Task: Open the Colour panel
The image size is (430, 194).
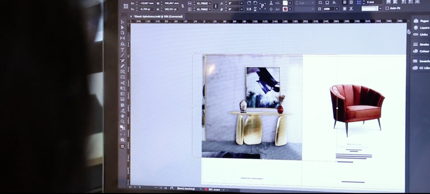Action: point(421,51)
